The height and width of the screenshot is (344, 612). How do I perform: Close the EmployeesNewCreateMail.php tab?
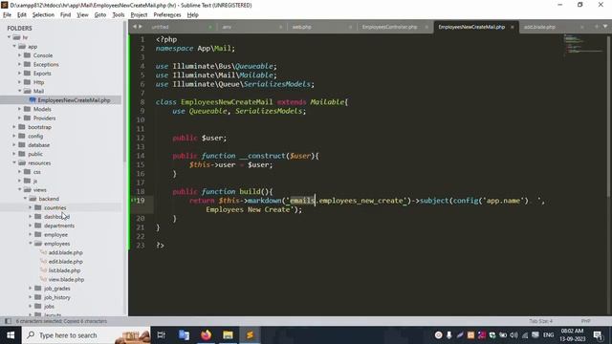click(x=513, y=27)
